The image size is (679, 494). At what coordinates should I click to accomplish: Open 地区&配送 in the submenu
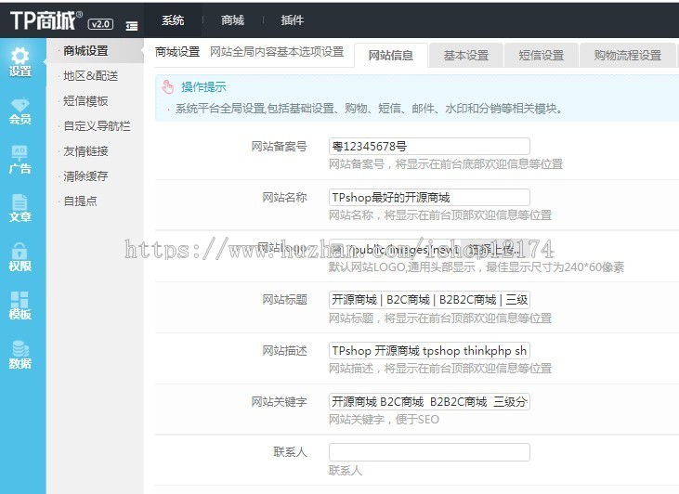[x=90, y=76]
